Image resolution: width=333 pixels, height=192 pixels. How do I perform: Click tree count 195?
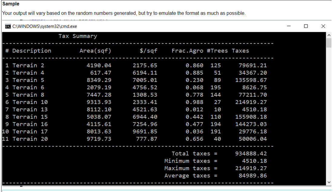216,87
